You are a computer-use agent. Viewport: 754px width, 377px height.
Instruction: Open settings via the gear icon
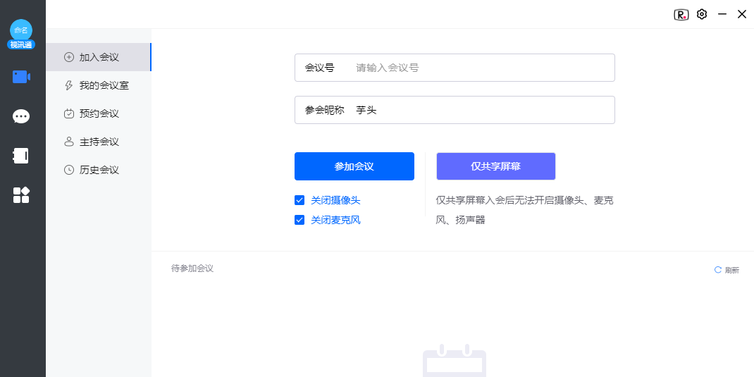[x=701, y=14]
